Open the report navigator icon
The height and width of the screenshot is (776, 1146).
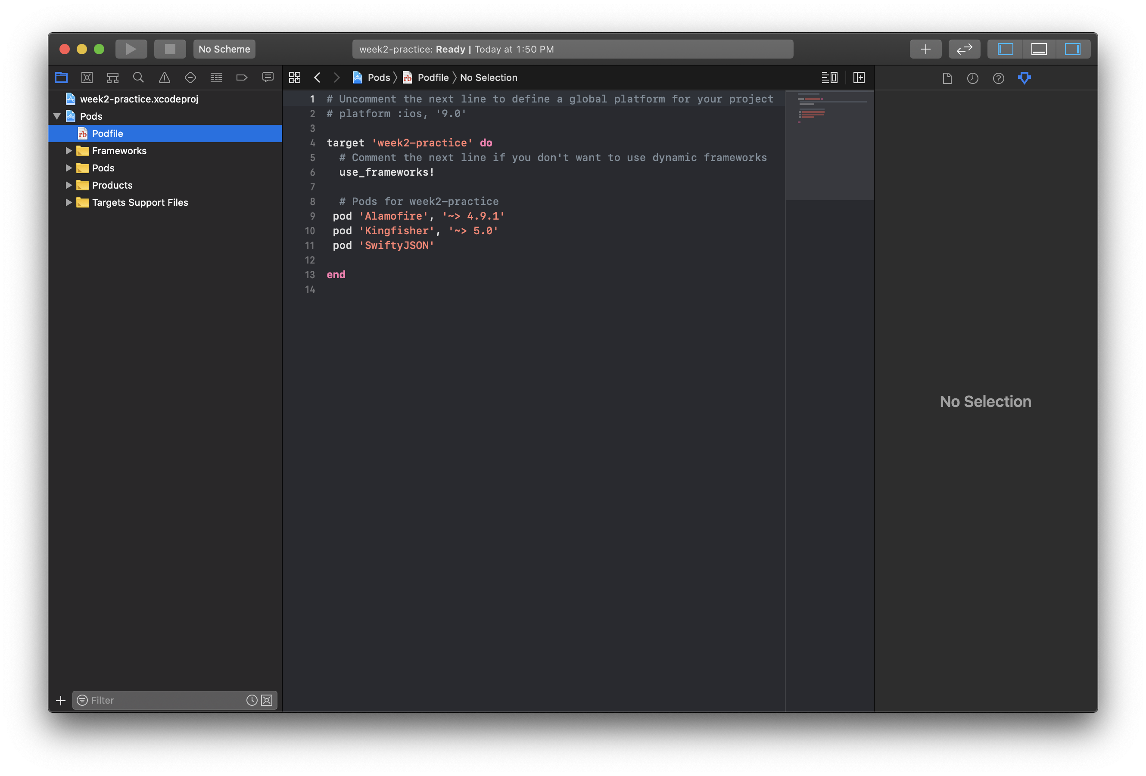tap(268, 78)
